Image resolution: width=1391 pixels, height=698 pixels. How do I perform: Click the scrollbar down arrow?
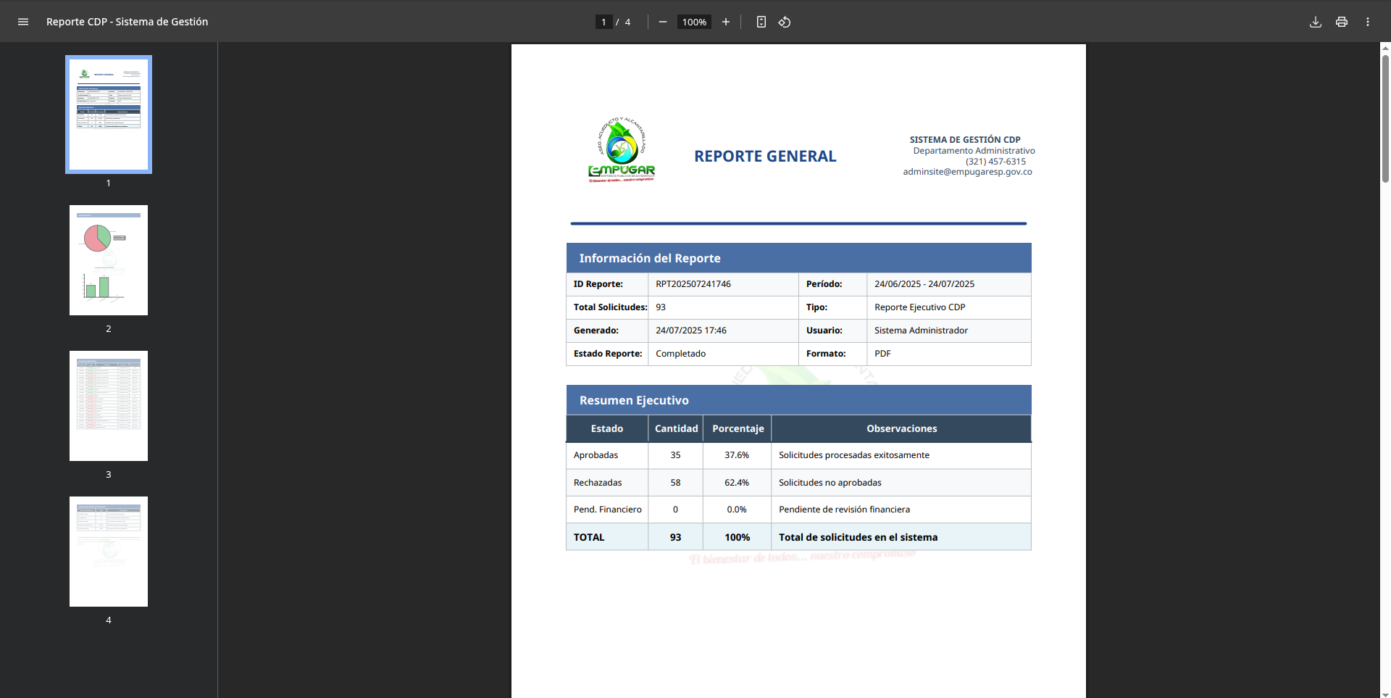coord(1385,694)
